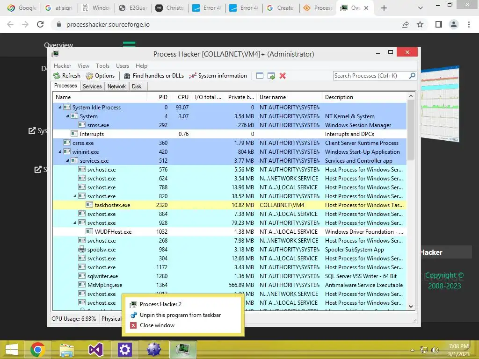
Task: Select the sqlwriter.exe process
Action: (x=229, y=276)
